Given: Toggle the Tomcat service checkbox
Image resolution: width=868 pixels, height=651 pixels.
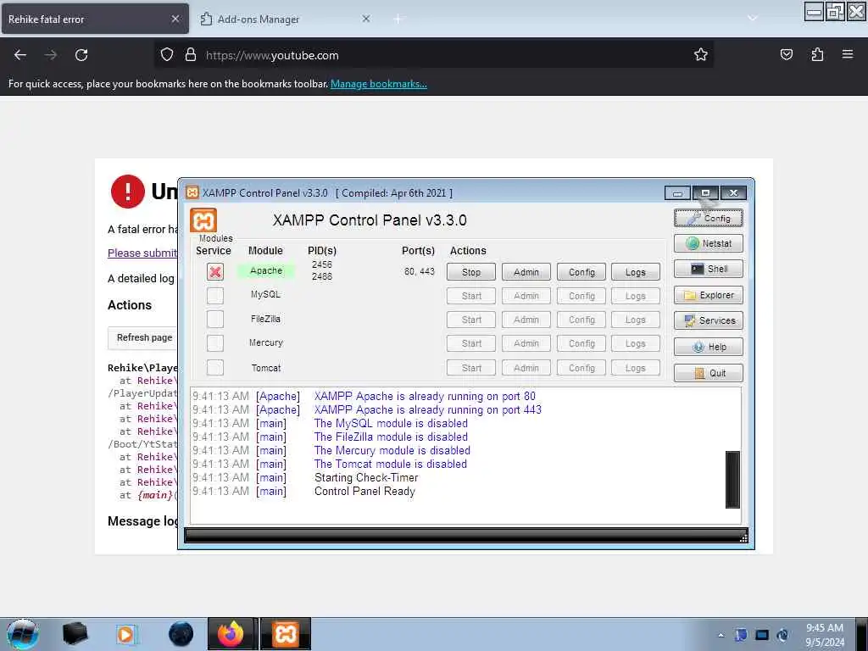Looking at the screenshot, I should pos(215,368).
